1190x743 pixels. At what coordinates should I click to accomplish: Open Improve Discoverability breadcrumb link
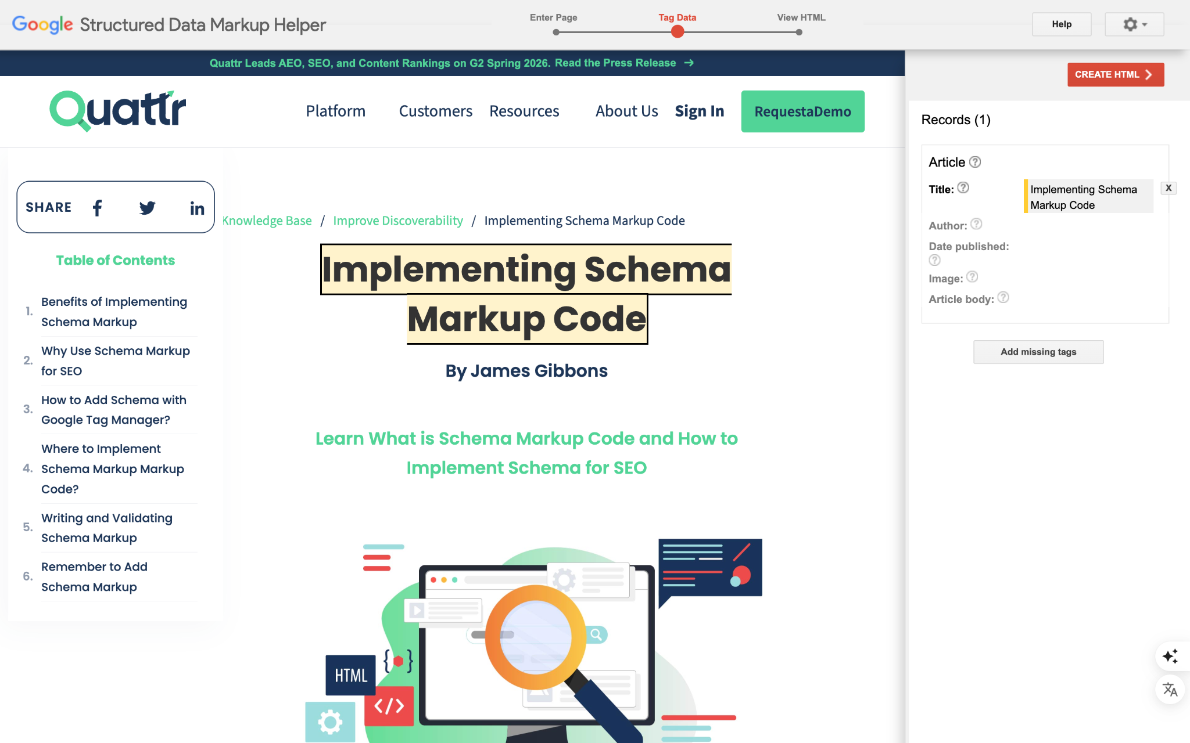point(397,221)
